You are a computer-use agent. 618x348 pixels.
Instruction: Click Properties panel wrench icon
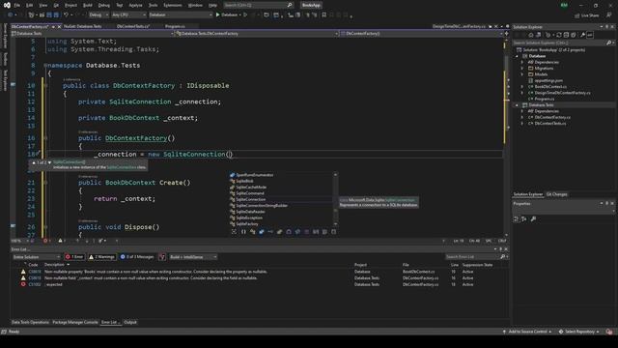pyautogui.click(x=533, y=219)
